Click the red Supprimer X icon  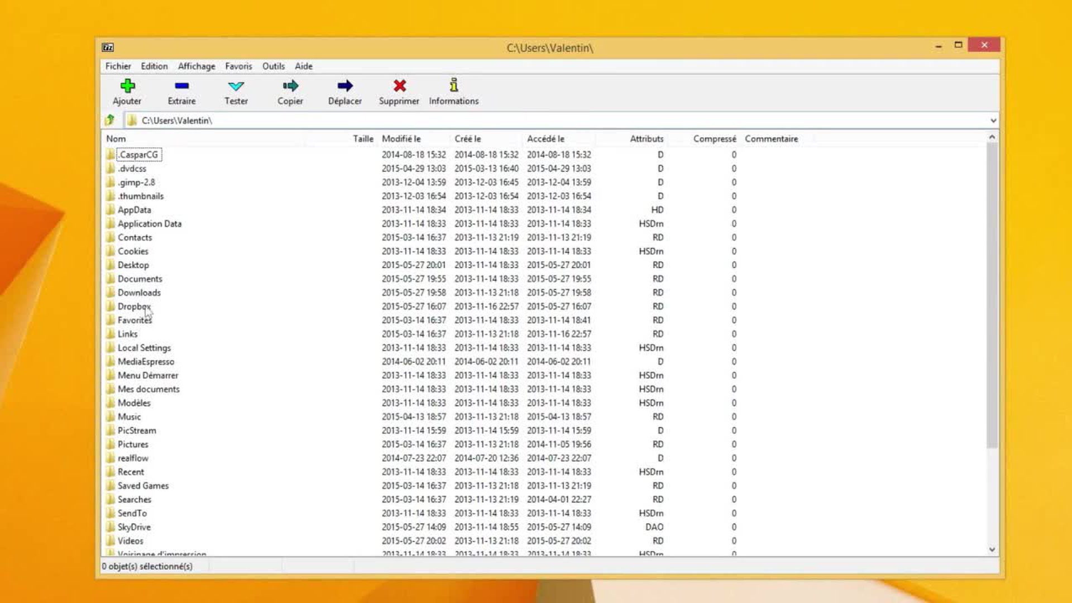(x=399, y=86)
